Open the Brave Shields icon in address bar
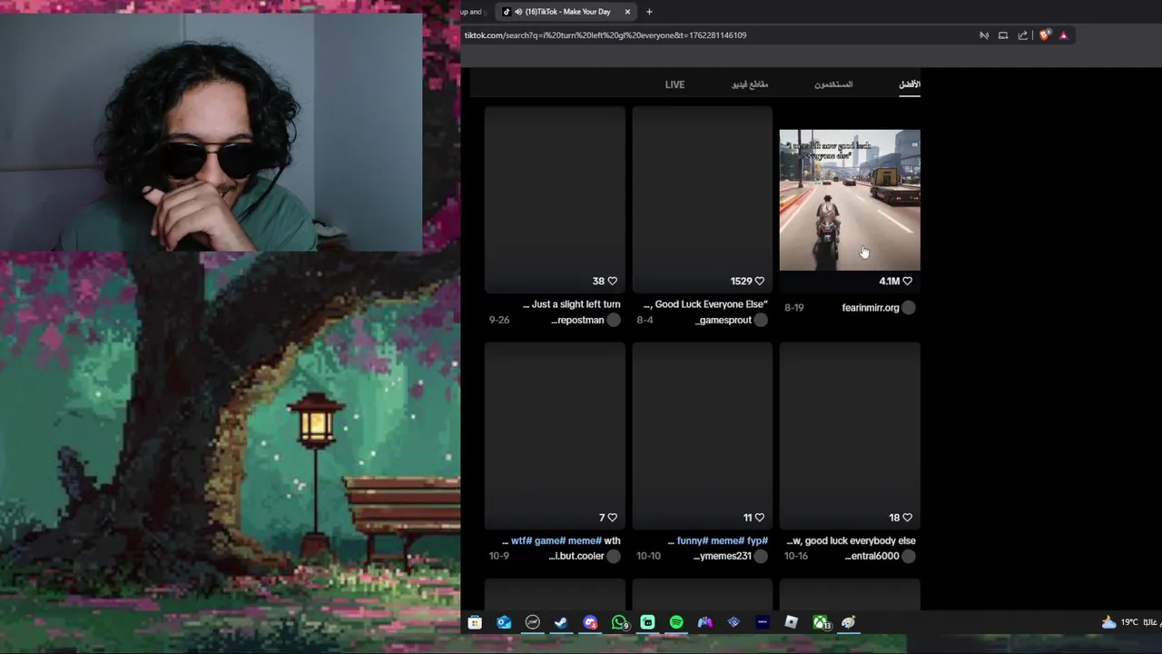Screen dimensions: 1162x654 click(x=1045, y=35)
